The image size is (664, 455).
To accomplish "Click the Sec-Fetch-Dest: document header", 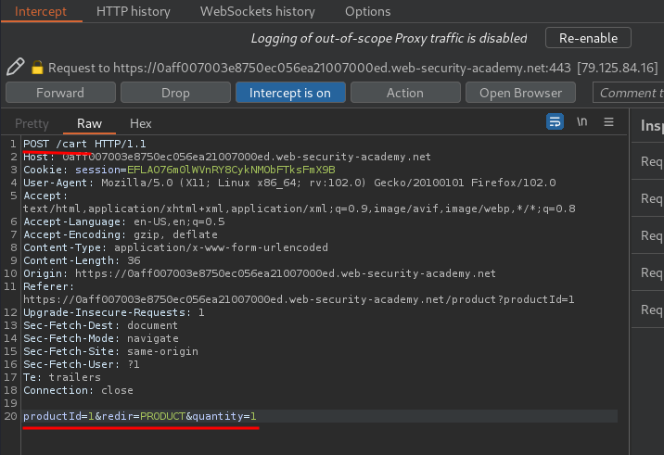I will coord(101,325).
